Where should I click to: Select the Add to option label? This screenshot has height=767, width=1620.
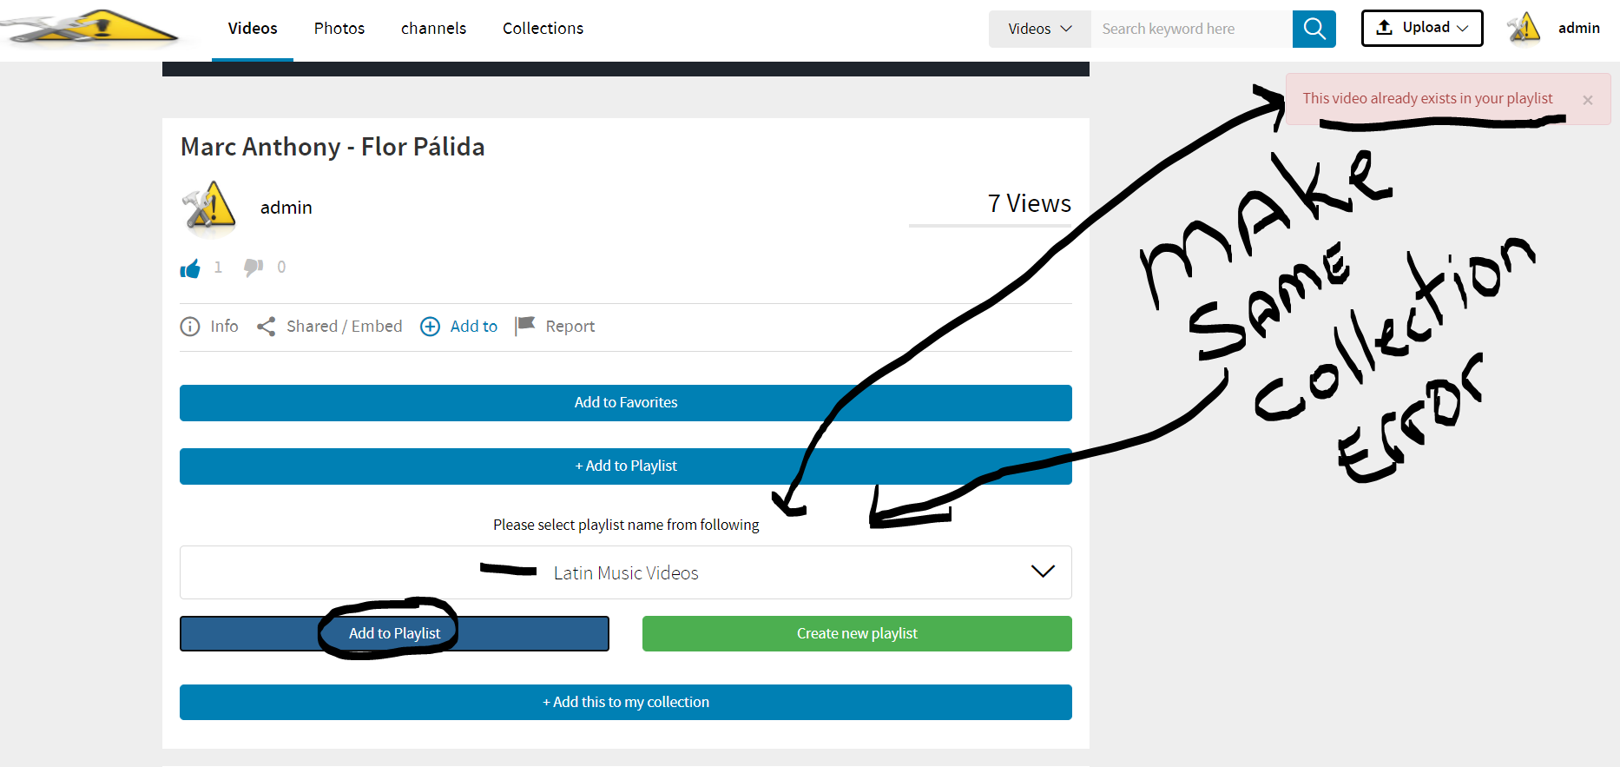pyautogui.click(x=474, y=327)
